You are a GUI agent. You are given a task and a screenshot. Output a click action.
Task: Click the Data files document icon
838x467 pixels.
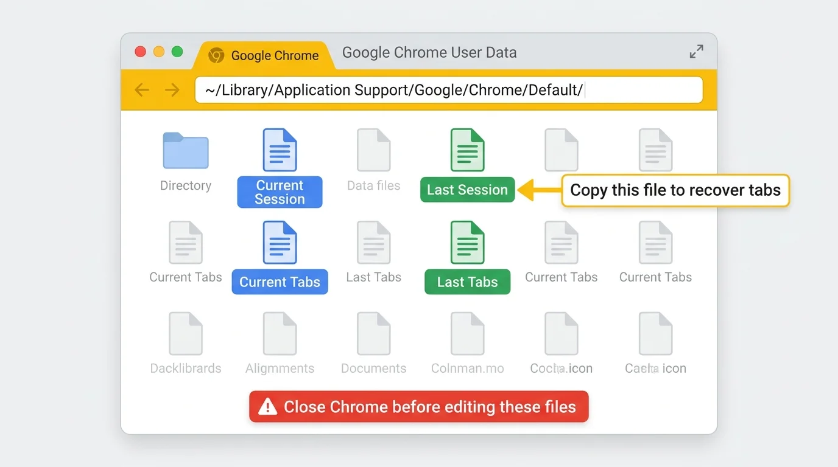(373, 150)
